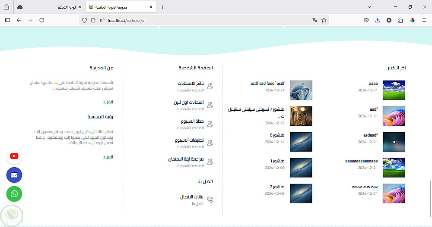Screen dimensions: 432x227
Task: Reload the page with refresh button
Action: pos(42,20)
